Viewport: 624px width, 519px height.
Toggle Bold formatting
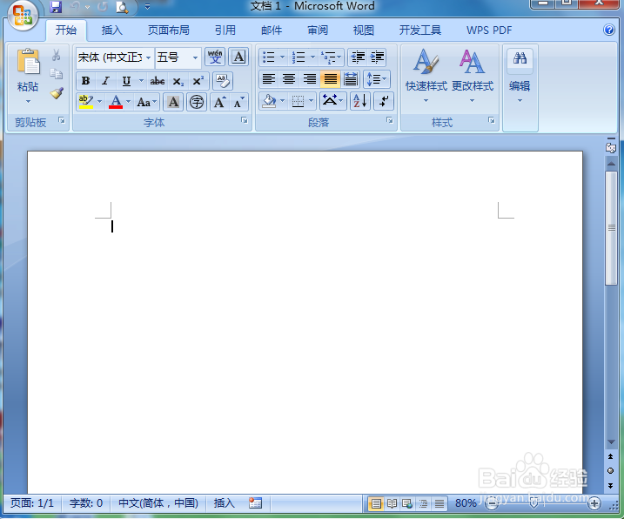point(85,81)
